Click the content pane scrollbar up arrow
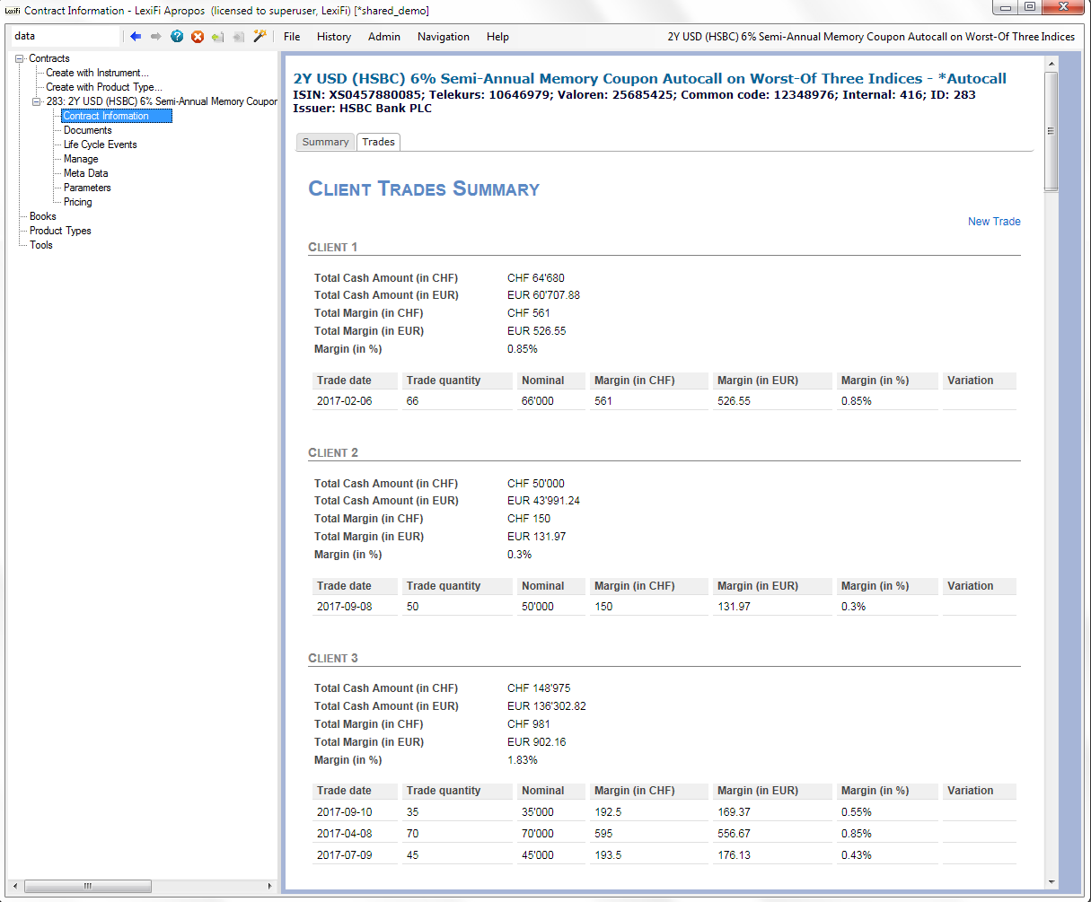Image resolution: width=1091 pixels, height=902 pixels. pyautogui.click(x=1051, y=64)
